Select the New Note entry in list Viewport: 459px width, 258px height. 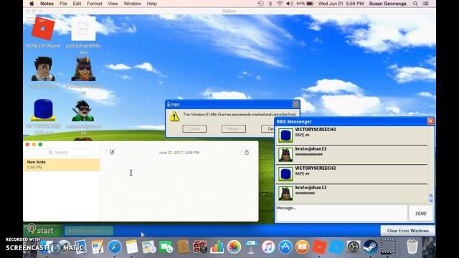(x=62, y=164)
